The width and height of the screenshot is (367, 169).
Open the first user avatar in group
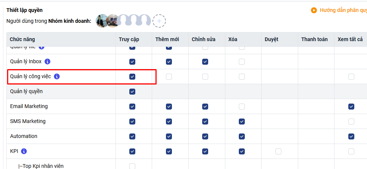pyautogui.click(x=102, y=21)
